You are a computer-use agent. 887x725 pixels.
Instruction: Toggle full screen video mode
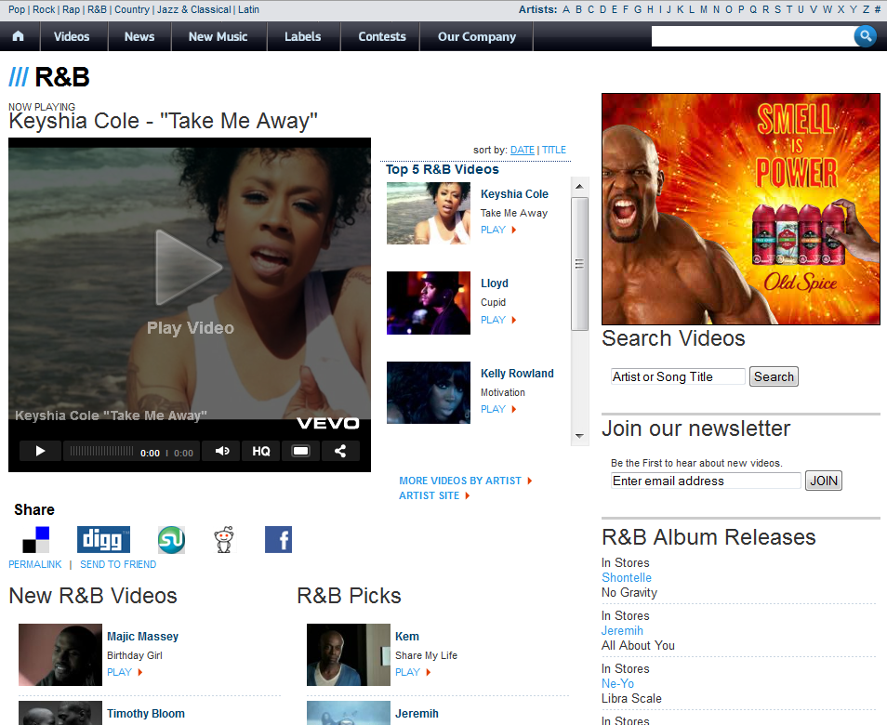click(300, 452)
